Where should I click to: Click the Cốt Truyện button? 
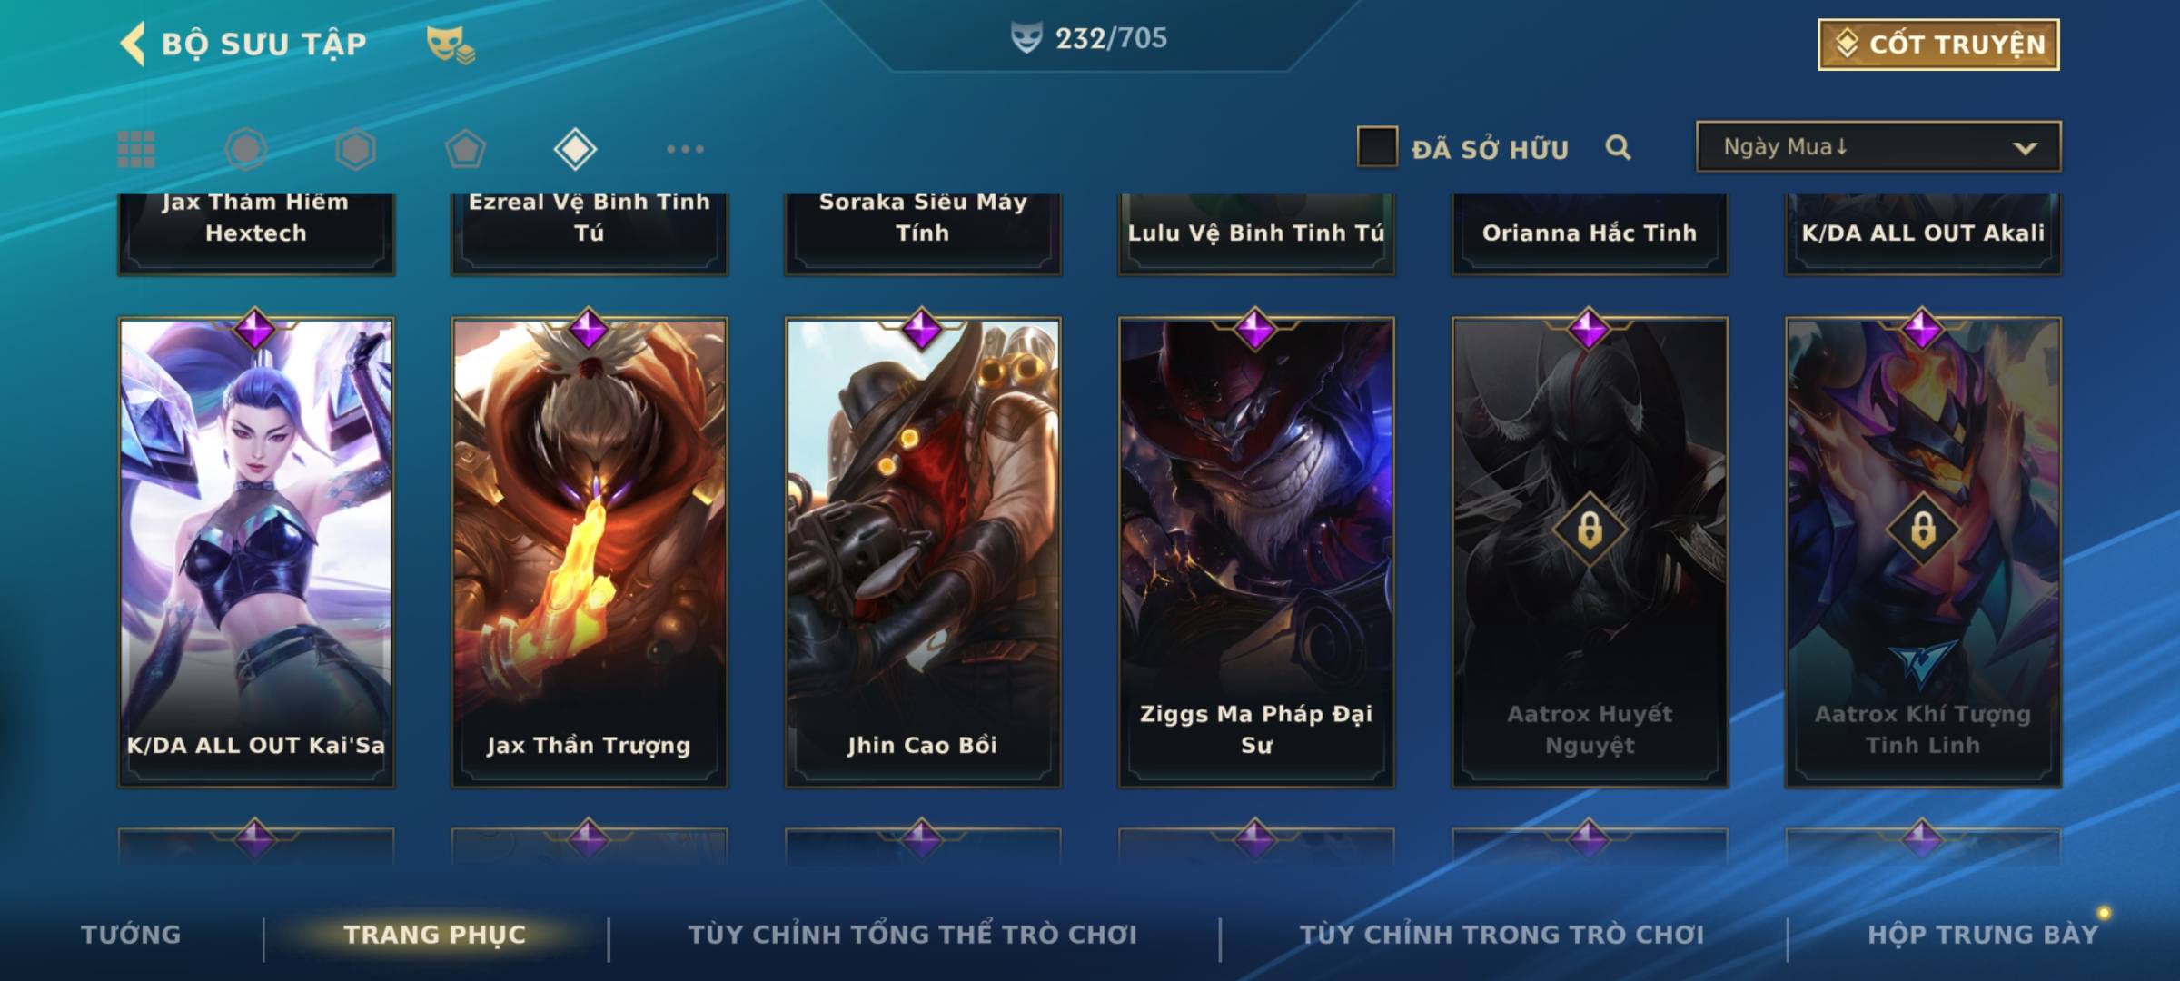coord(1938,45)
